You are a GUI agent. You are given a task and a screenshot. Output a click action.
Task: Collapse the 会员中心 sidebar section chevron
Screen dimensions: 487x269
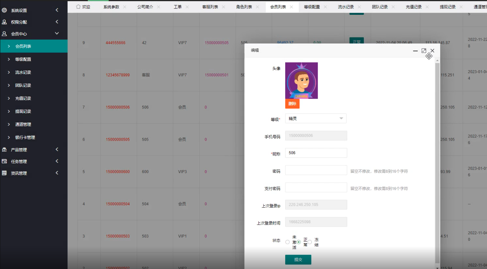click(x=57, y=33)
